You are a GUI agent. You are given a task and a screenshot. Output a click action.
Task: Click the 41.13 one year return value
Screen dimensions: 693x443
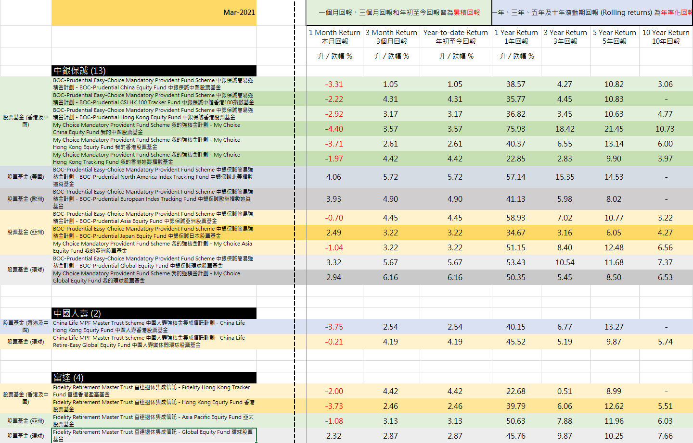[516, 199]
